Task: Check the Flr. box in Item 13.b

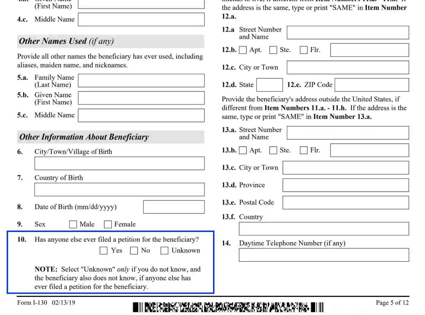Action: tap(303, 150)
